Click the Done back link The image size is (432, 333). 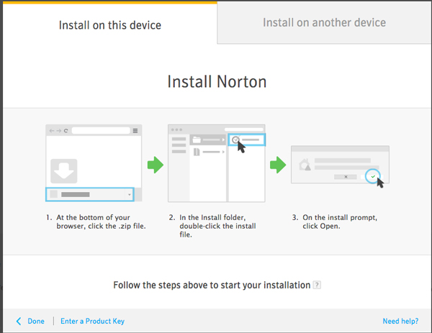(36, 321)
